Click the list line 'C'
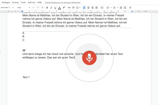Viewport: 158px width, 105px height. 23,40
